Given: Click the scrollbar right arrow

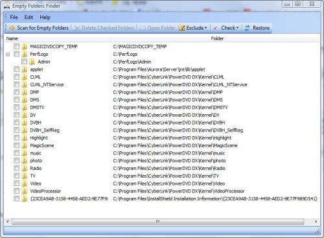Looking at the screenshot, I should pos(316,222).
